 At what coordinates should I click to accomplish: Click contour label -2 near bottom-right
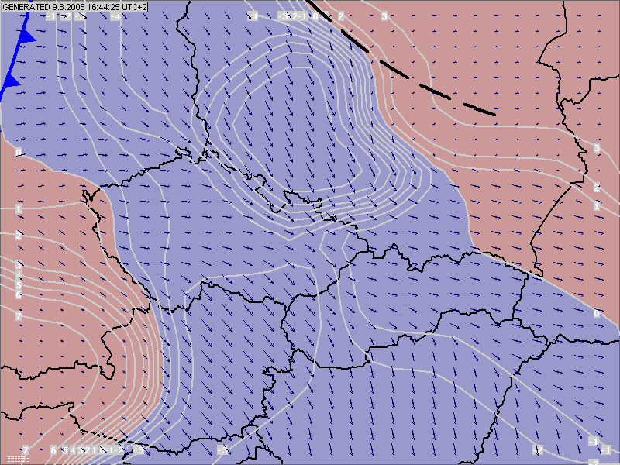[x=539, y=450]
